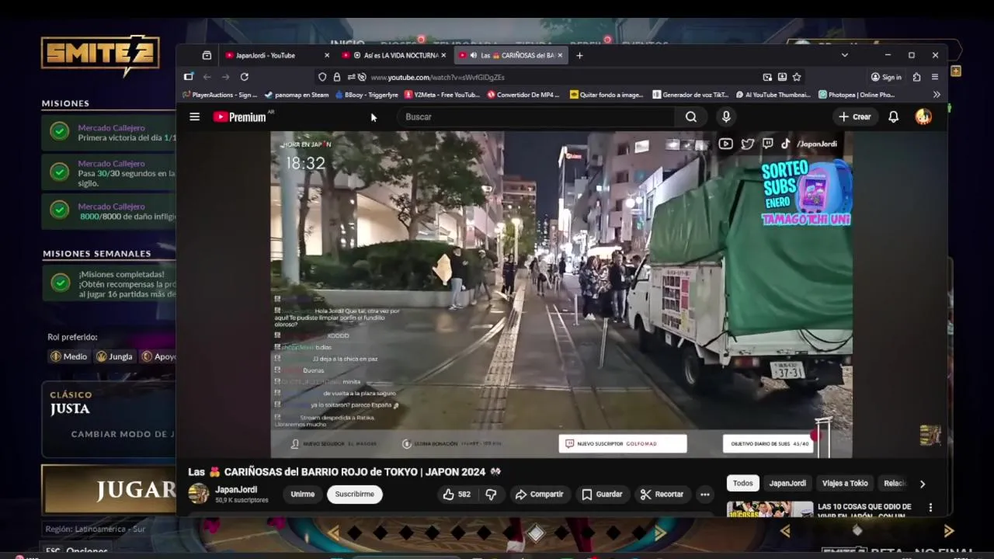Open YouTube notifications bell
Image resolution: width=994 pixels, height=559 pixels.
pos(894,116)
